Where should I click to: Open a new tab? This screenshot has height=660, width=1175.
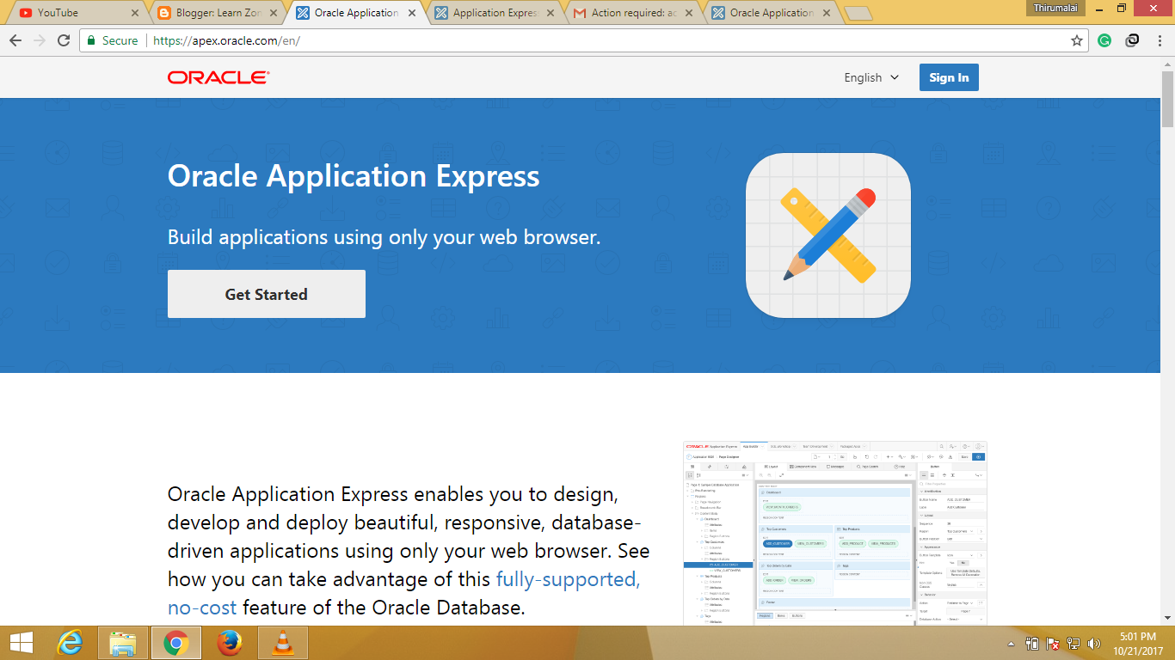pos(858,14)
